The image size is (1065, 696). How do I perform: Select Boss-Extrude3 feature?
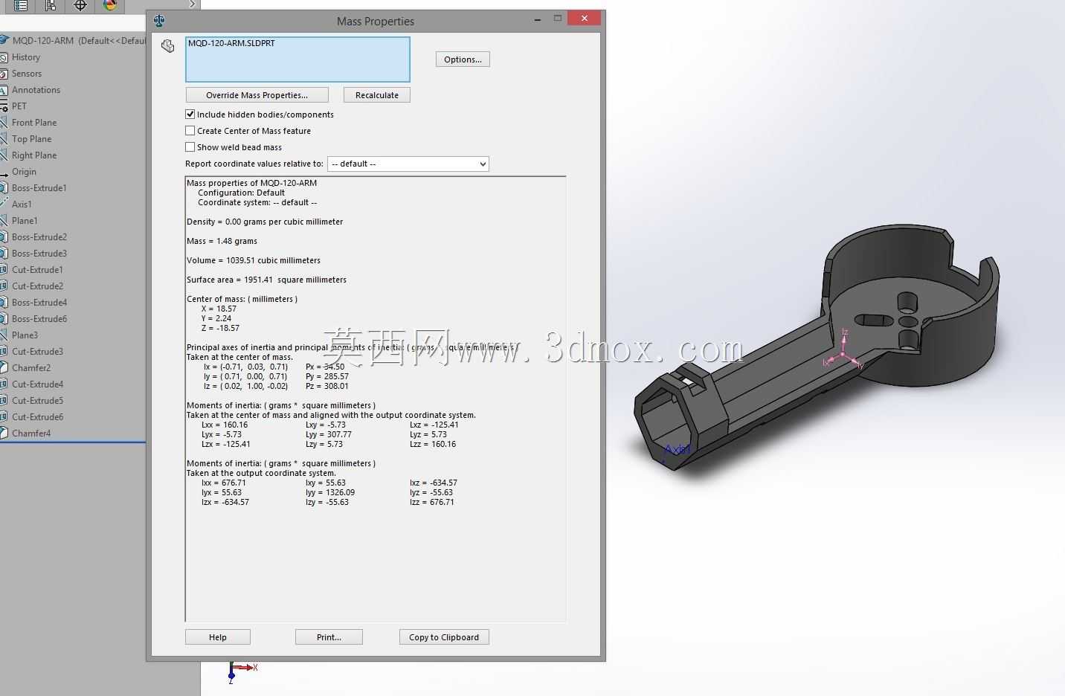(x=39, y=254)
